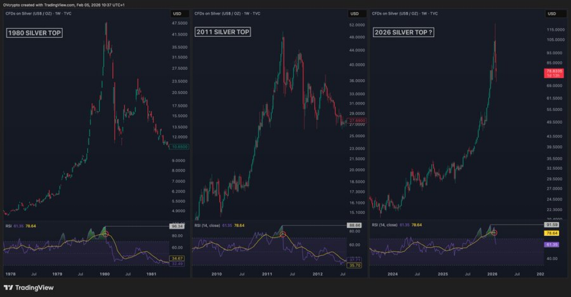Click the 'OVcrypto created with TradingView.com' header text
This screenshot has height=297, width=571.
[39, 5]
